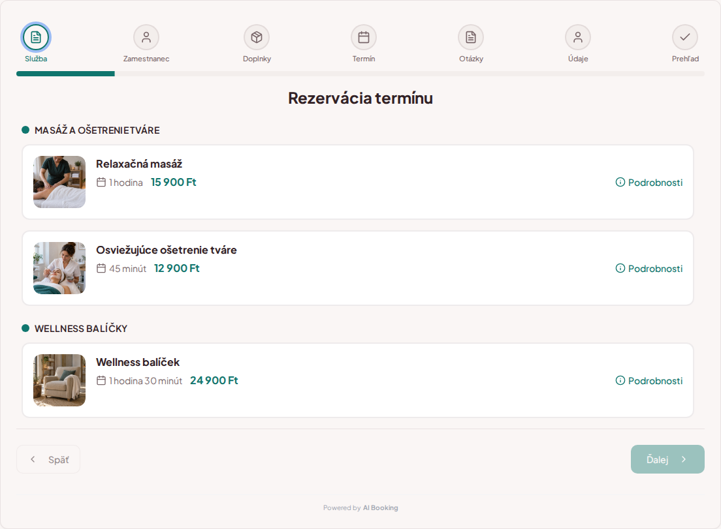Select the Služba step icon
Image resolution: width=721 pixels, height=529 pixels.
pyautogui.click(x=36, y=37)
